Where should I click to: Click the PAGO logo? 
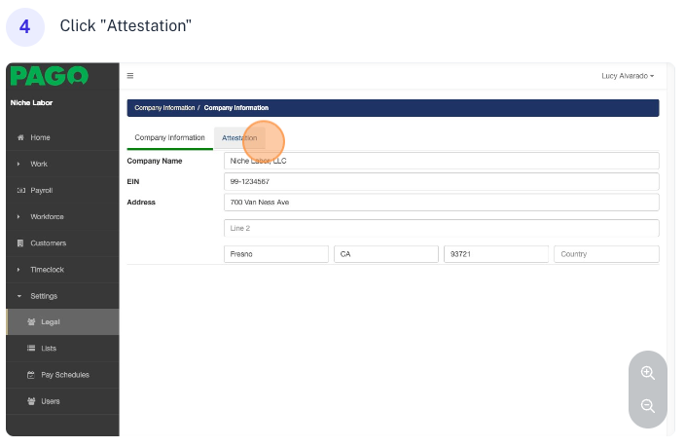[x=49, y=76]
